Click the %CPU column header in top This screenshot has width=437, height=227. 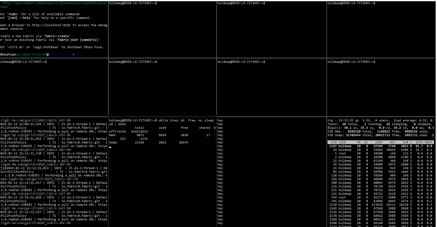pos(419,142)
